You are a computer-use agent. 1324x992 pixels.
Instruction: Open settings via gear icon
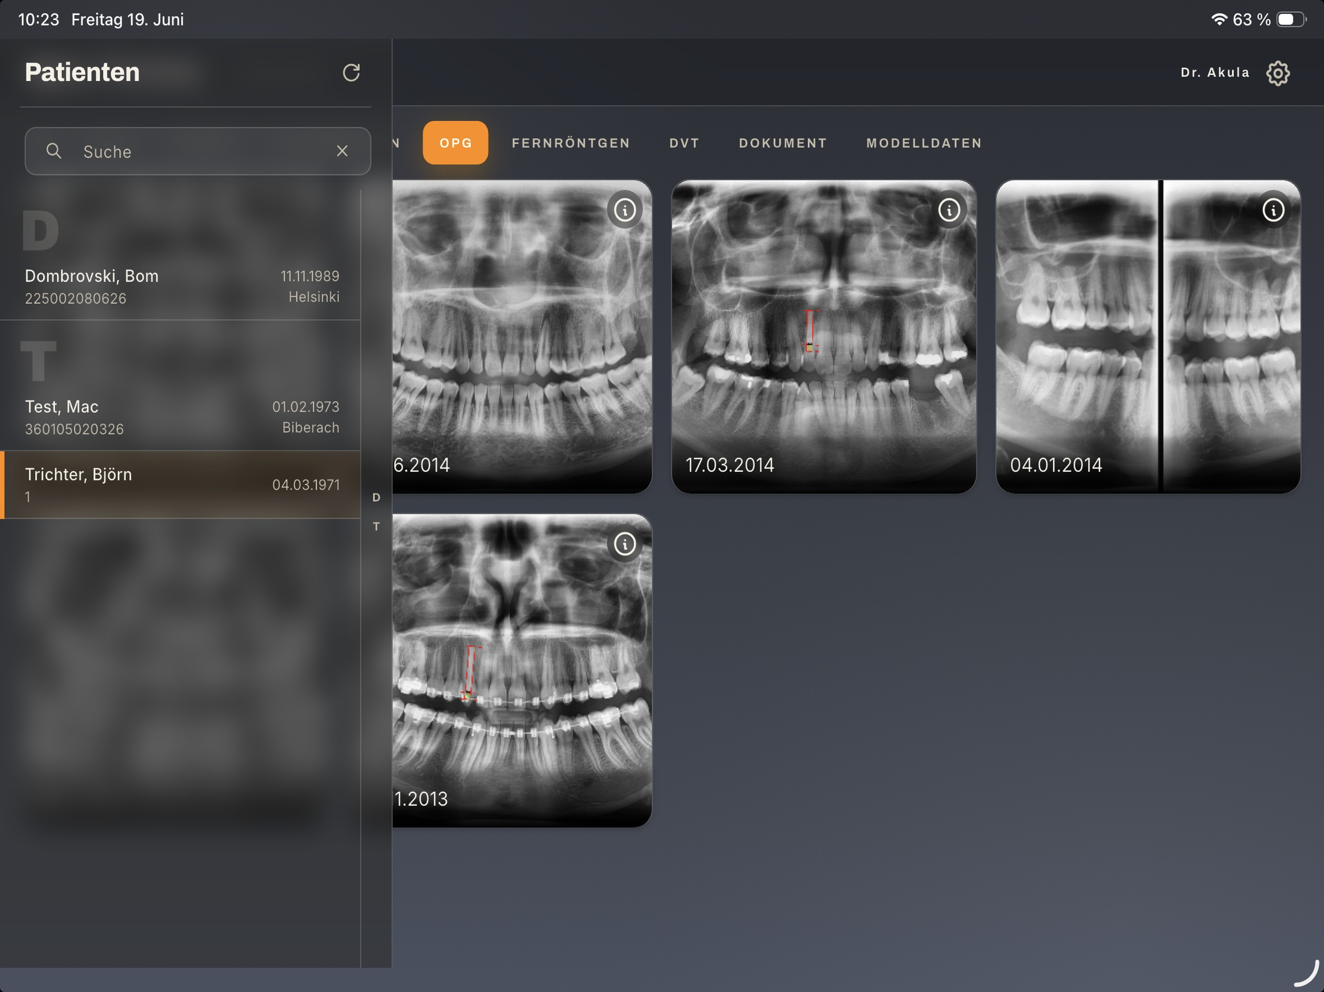[1278, 73]
